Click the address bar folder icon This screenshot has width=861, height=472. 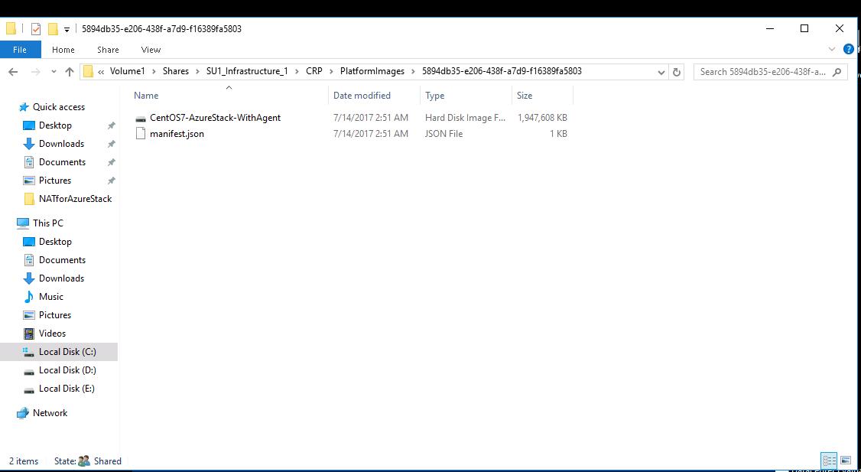coord(88,71)
